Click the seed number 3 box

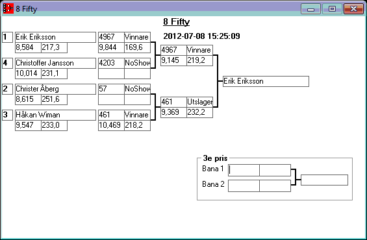pyautogui.click(x=8, y=115)
